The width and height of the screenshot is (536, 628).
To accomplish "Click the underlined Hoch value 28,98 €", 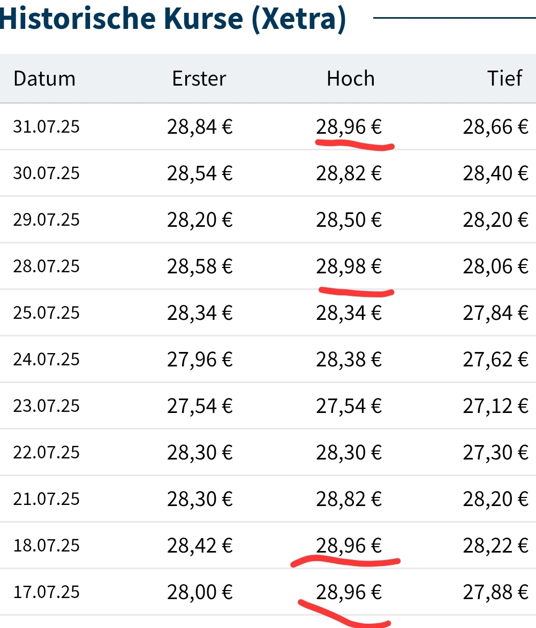I will (x=349, y=266).
